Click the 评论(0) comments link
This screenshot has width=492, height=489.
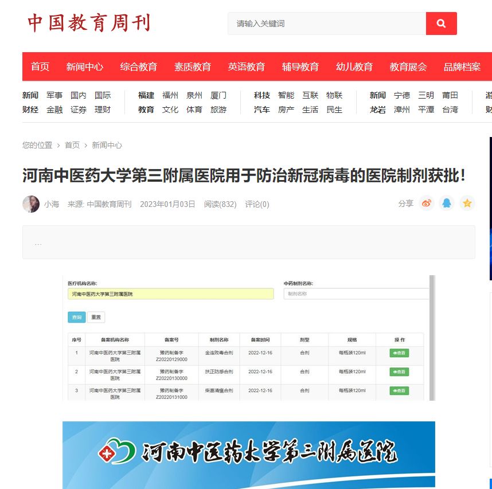[x=257, y=204]
